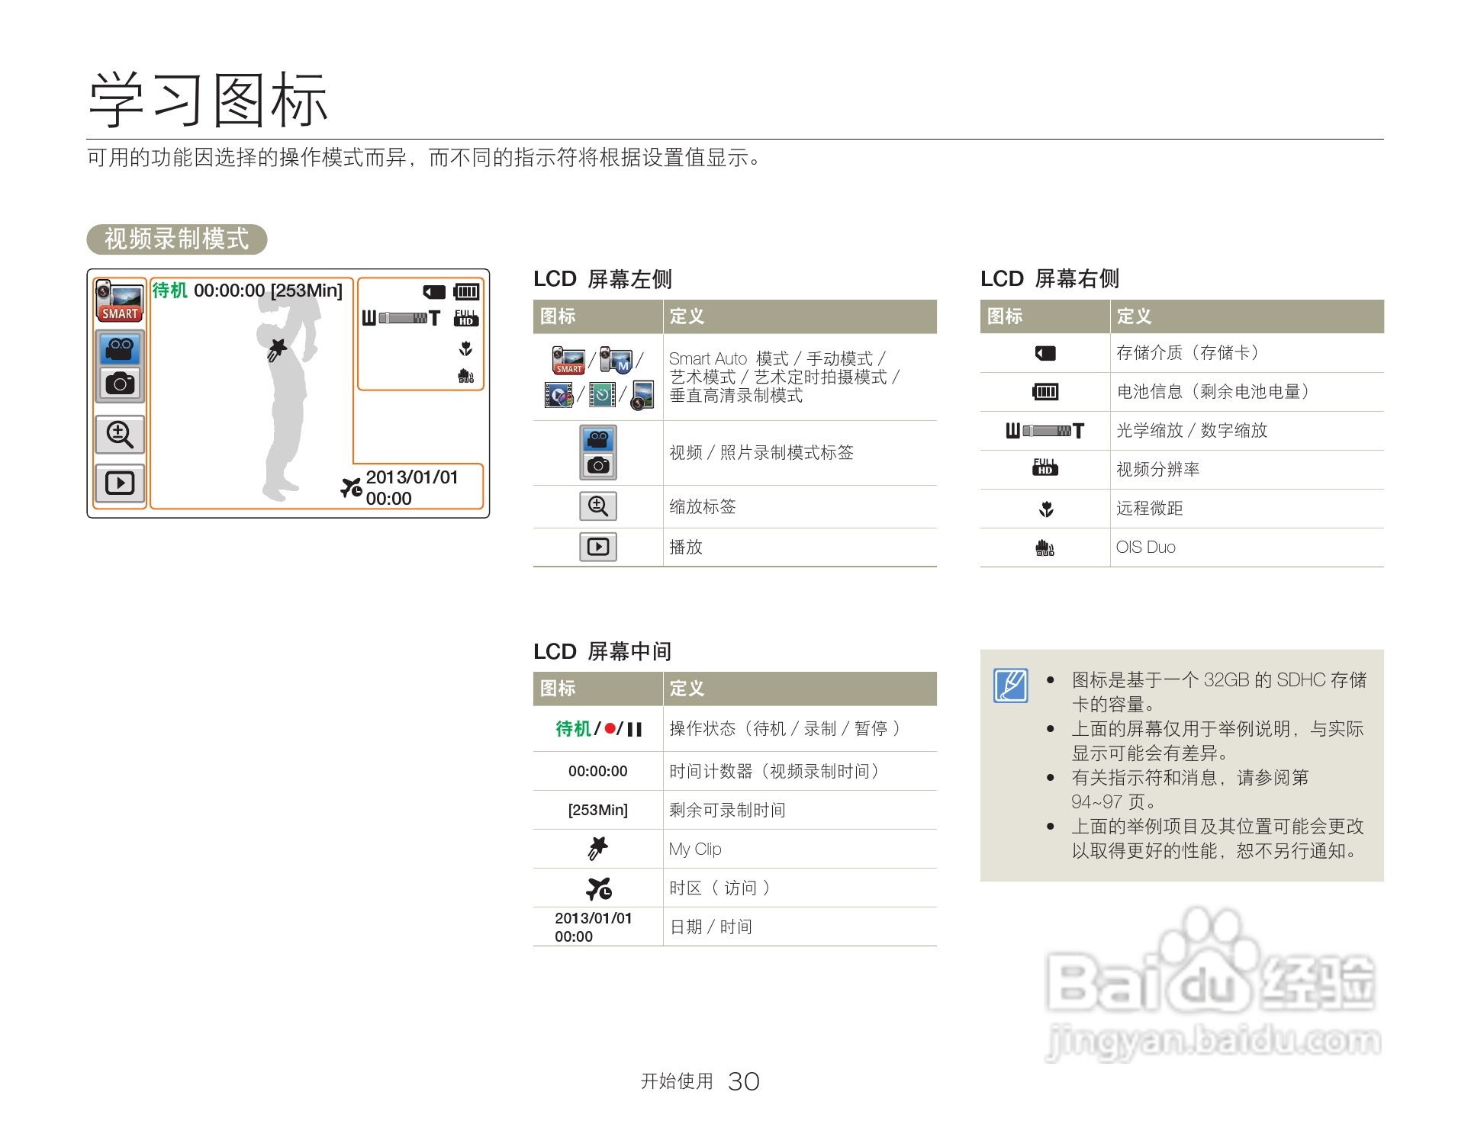Viewport: 1471px width, 1124px height.
Task: Tap the battery level icon in preview
Action: [466, 292]
